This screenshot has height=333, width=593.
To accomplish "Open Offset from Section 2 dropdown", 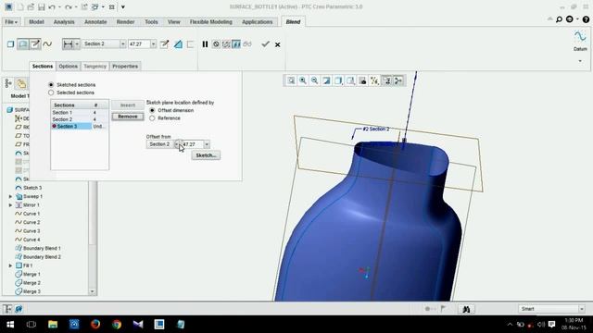I will point(176,144).
